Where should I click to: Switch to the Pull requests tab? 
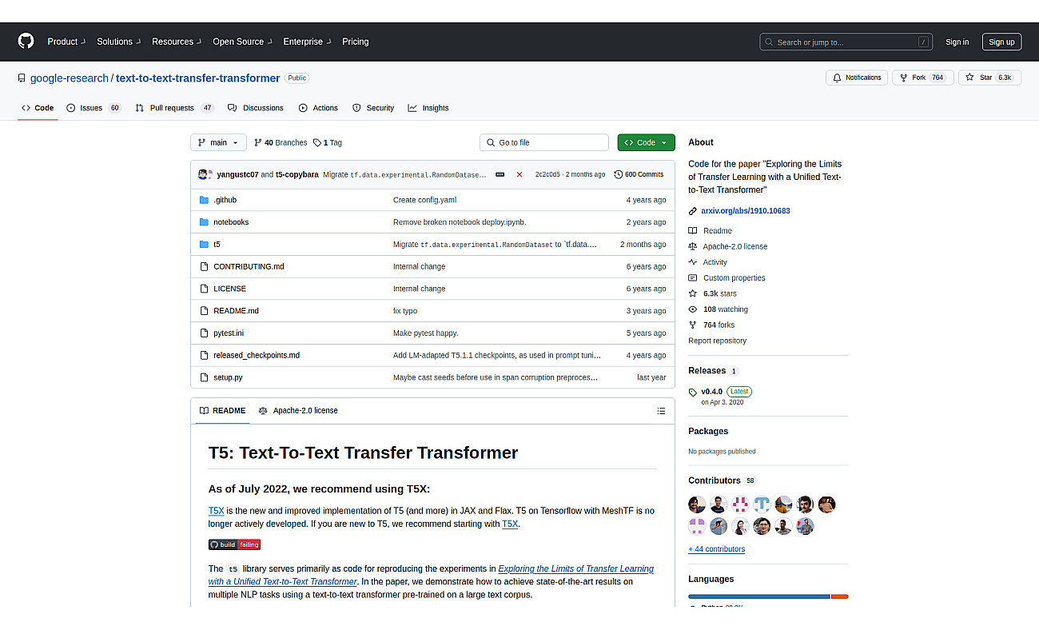pyautogui.click(x=172, y=108)
